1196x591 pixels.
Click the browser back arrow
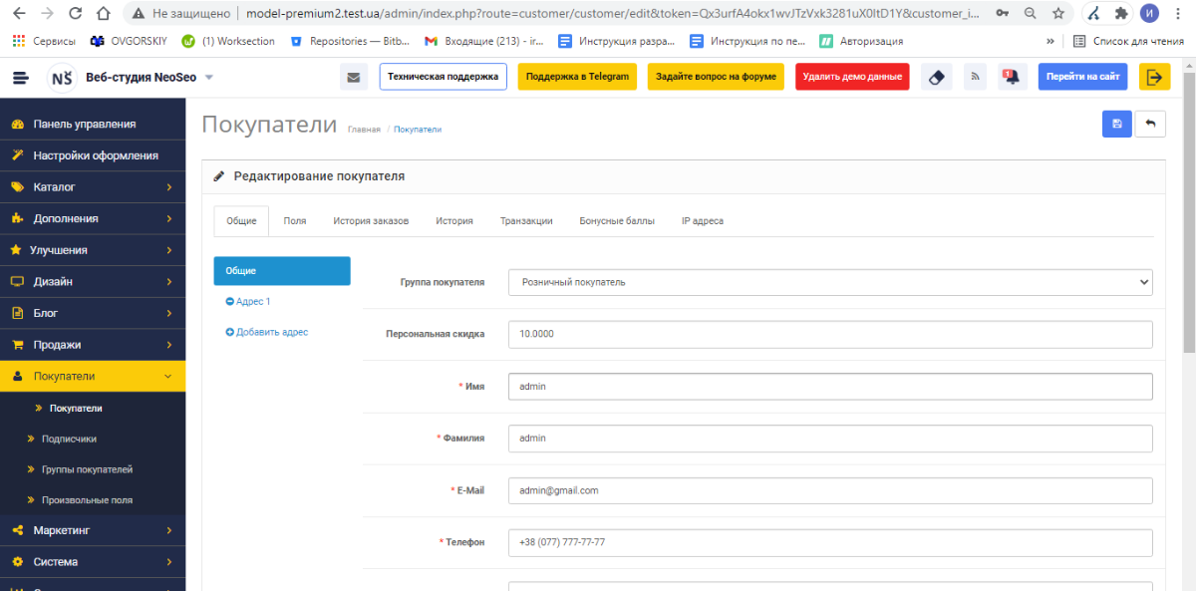(20, 14)
